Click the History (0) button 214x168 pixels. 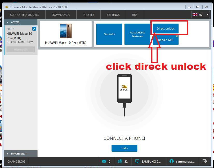[x=21, y=49]
